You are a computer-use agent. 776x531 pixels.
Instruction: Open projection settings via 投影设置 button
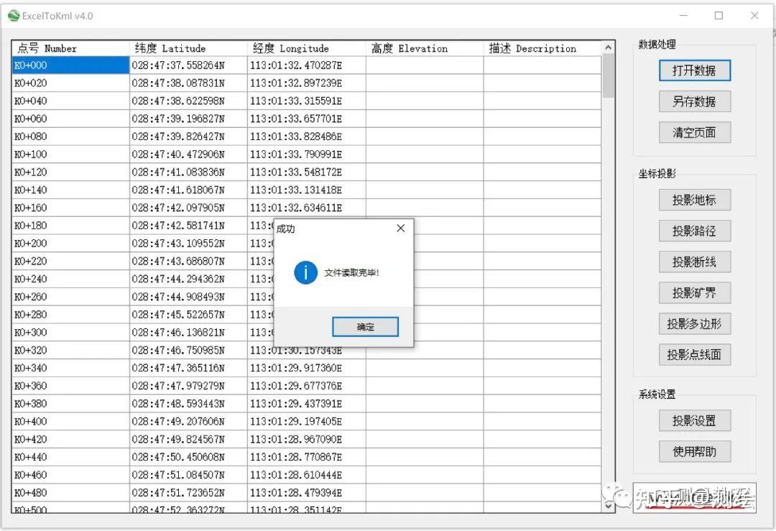point(694,420)
